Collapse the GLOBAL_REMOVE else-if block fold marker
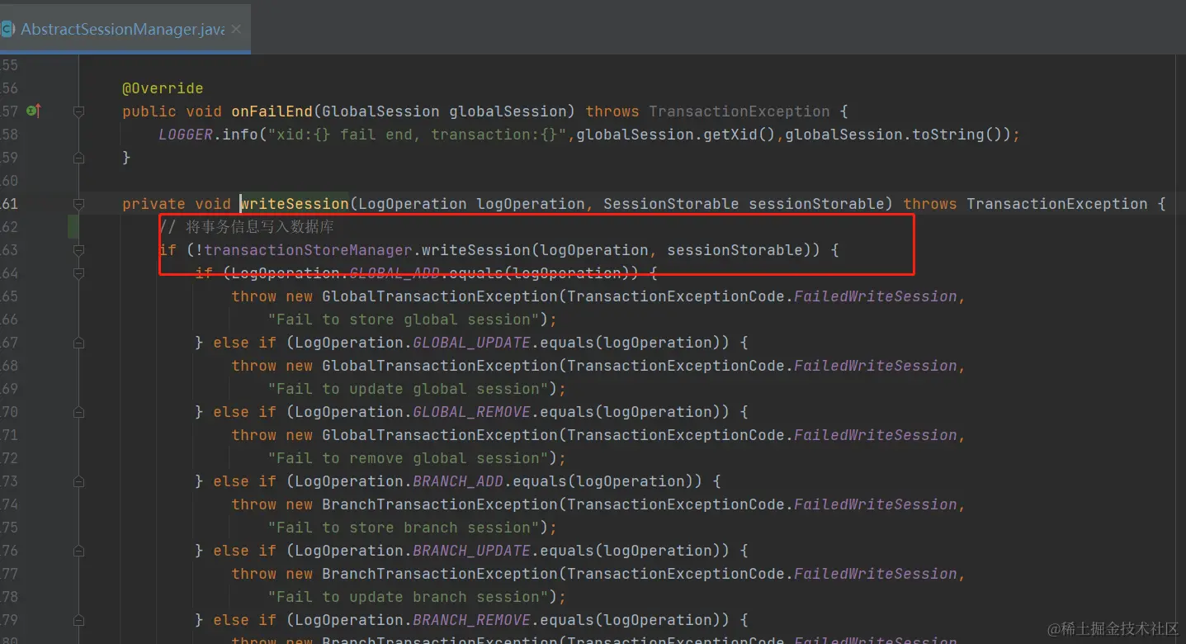Screen dimensions: 1186x644 (x=78, y=412)
